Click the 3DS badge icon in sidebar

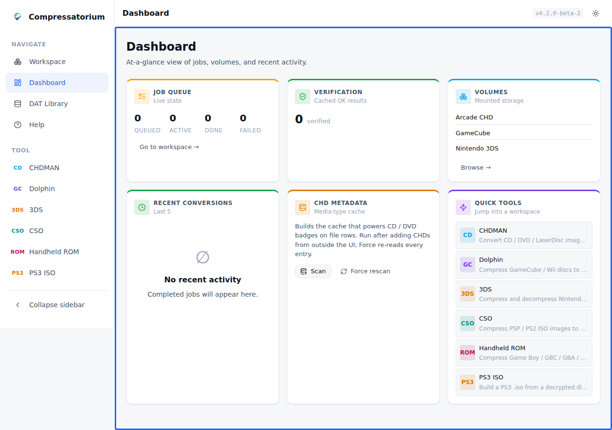pos(18,210)
